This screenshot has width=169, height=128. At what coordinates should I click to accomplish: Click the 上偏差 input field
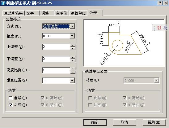point(56,47)
